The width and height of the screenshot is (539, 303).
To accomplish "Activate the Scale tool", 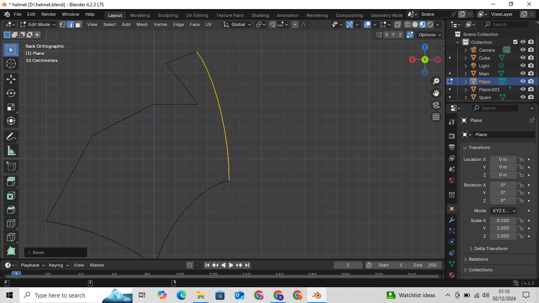I will (11, 107).
